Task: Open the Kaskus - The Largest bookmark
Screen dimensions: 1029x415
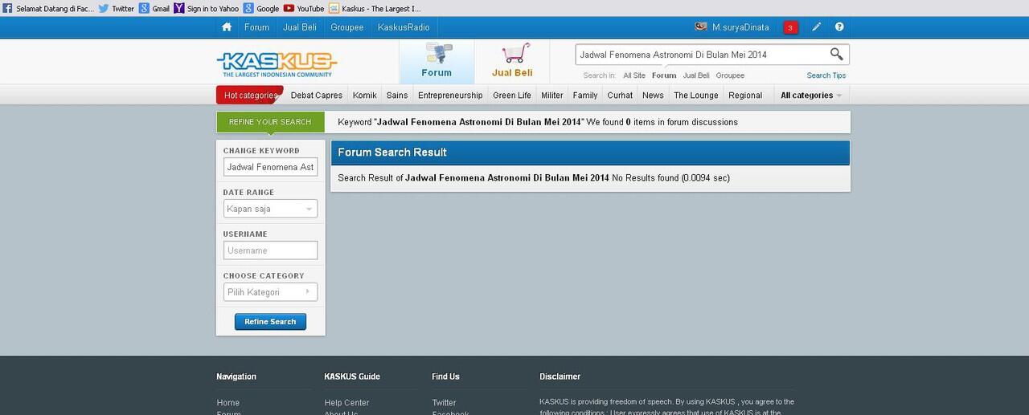Action: [375, 8]
